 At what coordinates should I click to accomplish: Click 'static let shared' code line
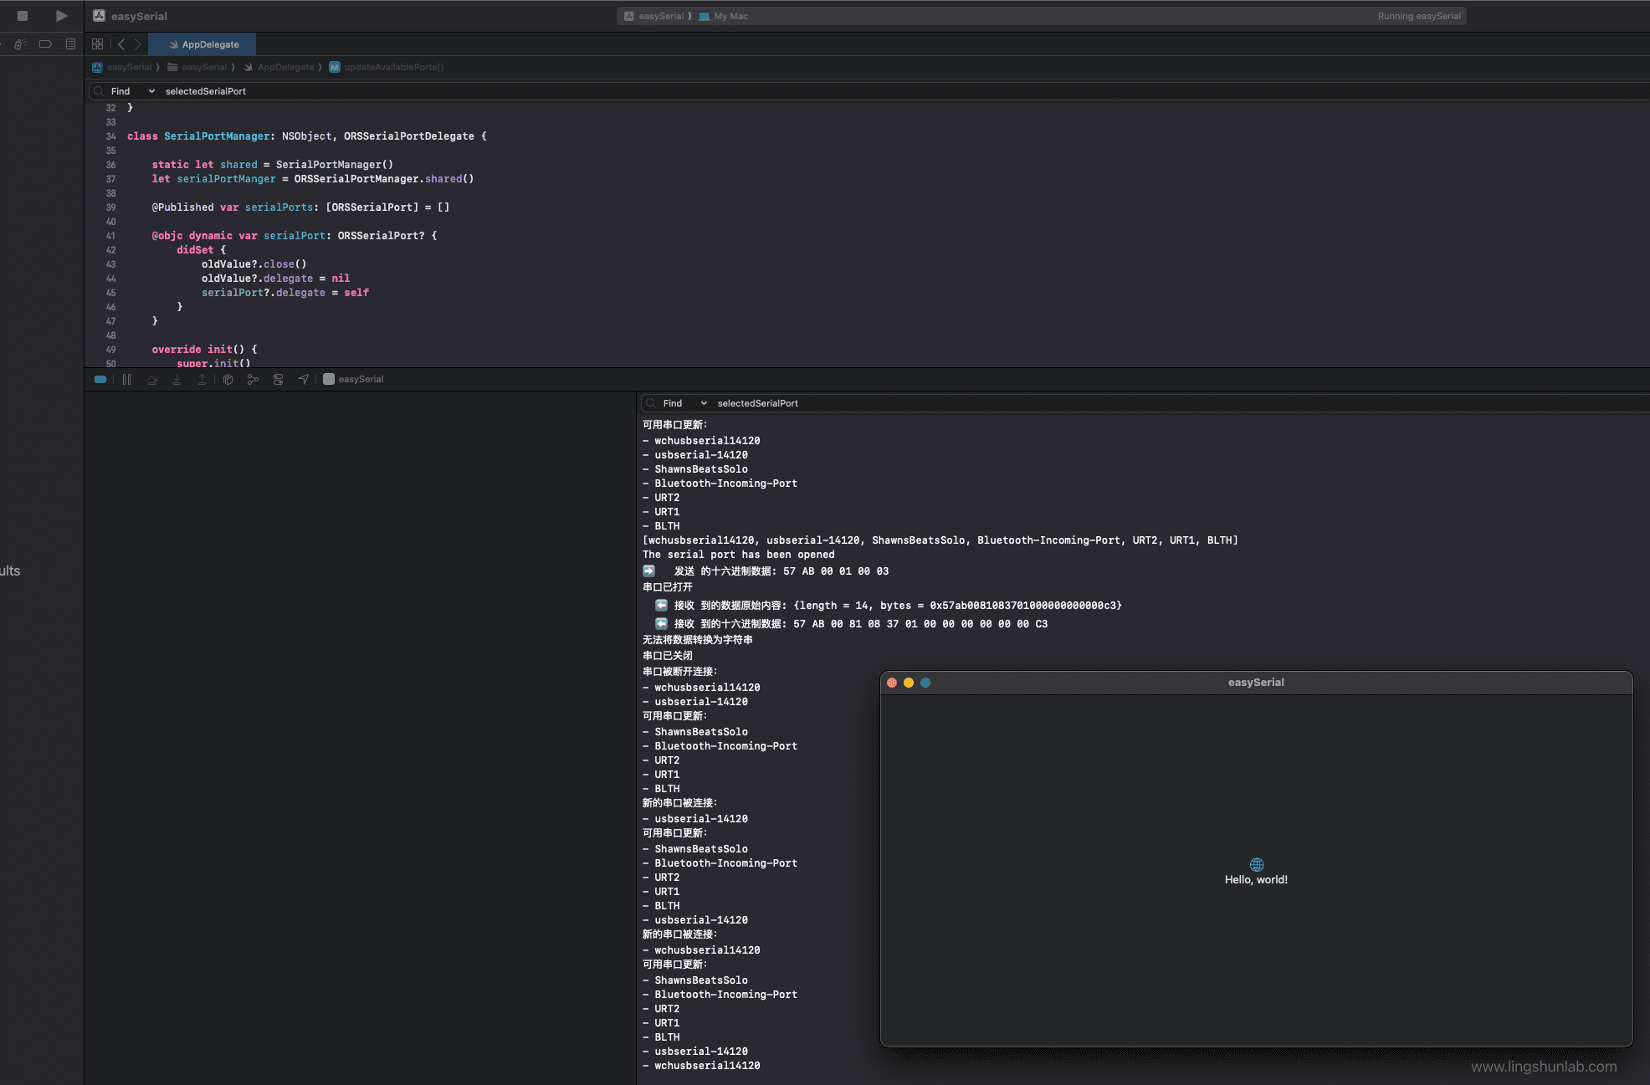[x=272, y=165]
